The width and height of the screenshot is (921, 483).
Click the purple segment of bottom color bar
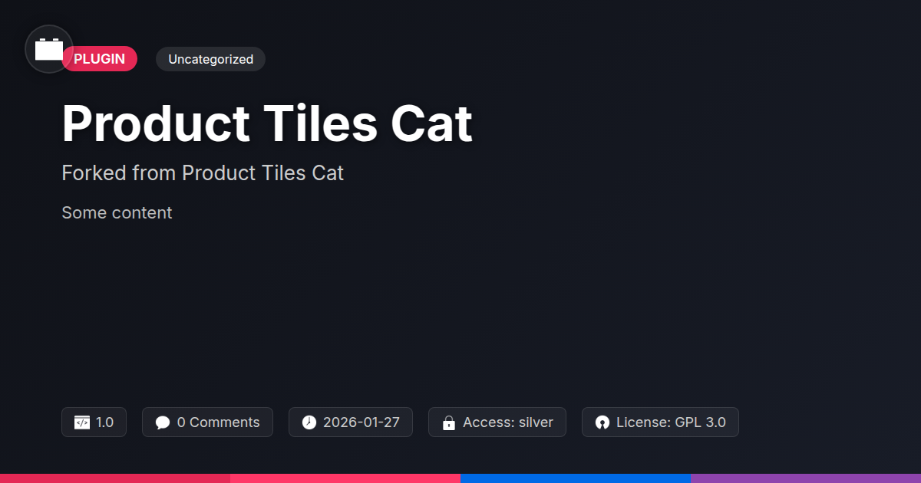click(806, 478)
